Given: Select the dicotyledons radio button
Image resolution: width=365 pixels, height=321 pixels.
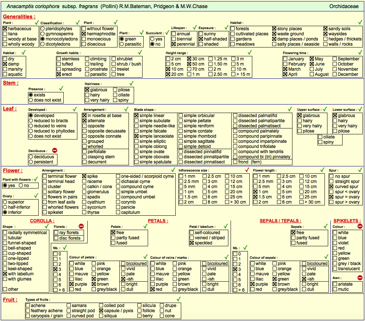Looking at the screenshot, I should click(43, 44).
